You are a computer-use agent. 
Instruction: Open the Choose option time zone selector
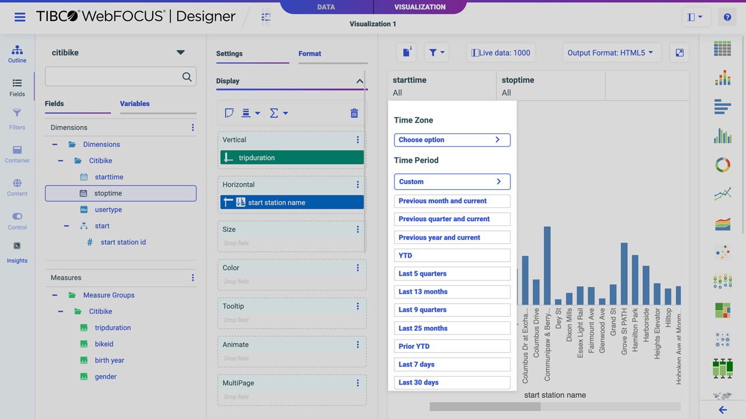coord(452,140)
